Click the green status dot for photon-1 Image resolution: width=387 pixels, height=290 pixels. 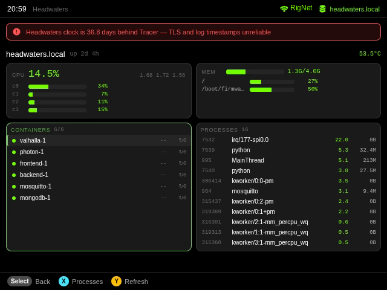[14, 152]
